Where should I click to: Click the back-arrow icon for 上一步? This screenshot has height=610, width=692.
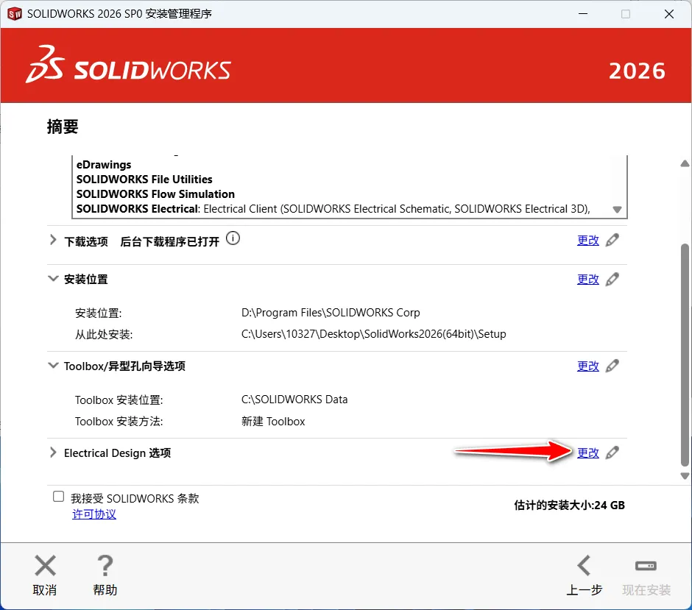point(584,565)
